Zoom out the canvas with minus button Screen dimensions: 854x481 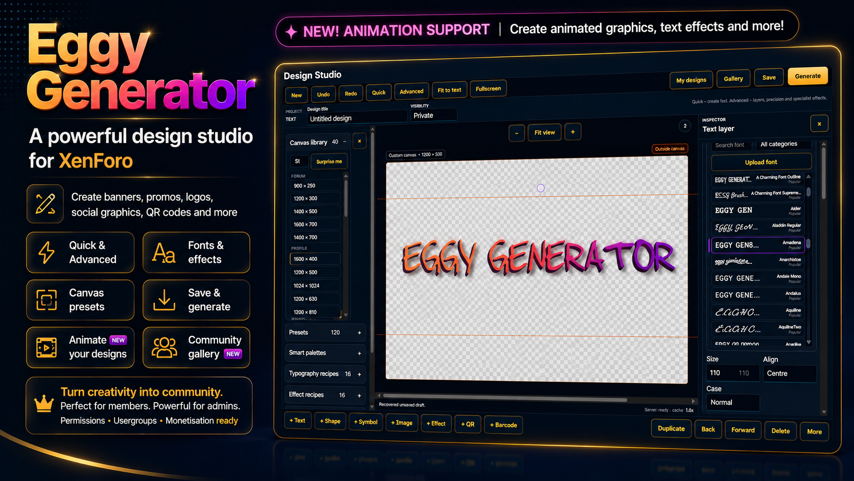point(516,133)
